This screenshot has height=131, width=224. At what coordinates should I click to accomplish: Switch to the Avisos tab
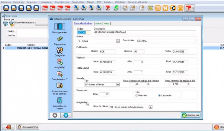[x=99, y=23]
